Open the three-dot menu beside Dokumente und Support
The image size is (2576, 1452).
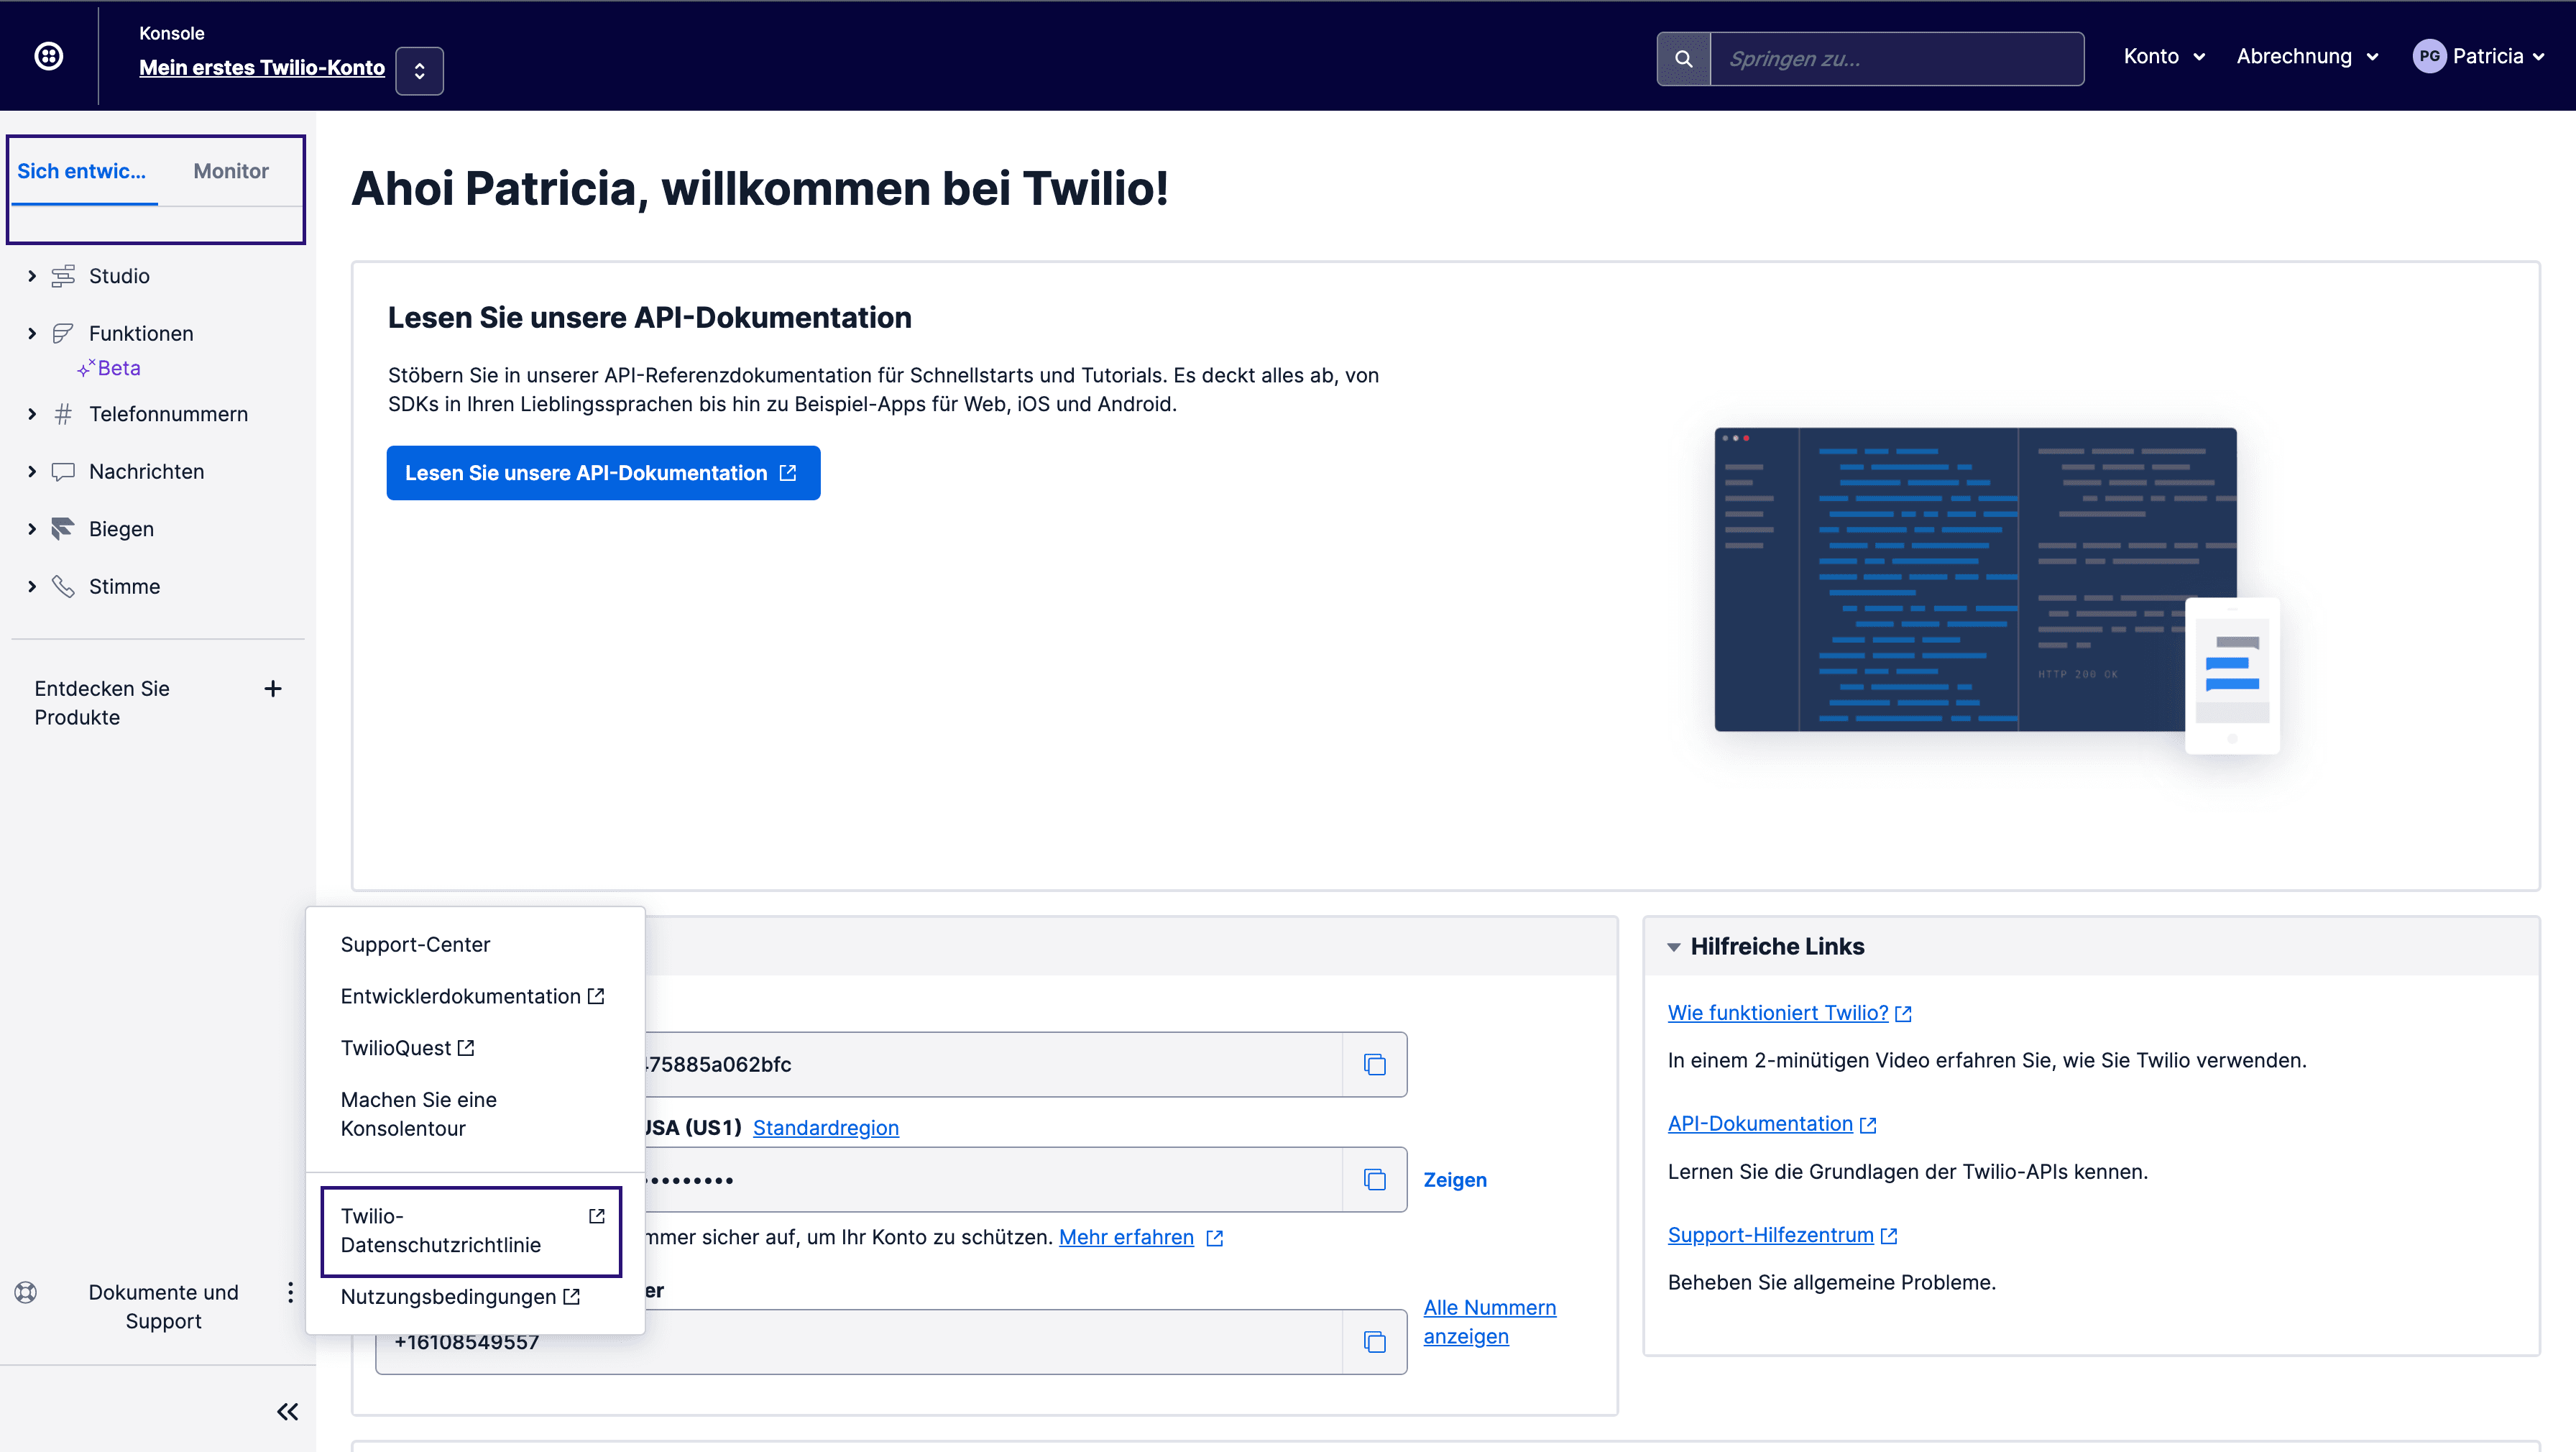[290, 1293]
